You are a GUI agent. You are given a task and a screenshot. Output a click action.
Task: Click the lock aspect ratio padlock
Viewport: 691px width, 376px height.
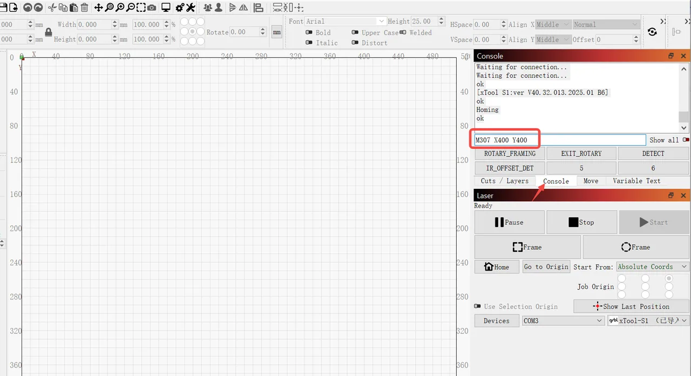pyautogui.click(x=49, y=32)
